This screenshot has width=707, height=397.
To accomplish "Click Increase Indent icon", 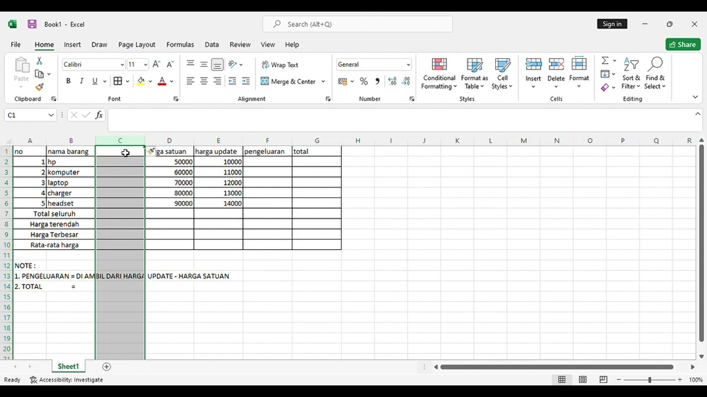I will click(246, 81).
